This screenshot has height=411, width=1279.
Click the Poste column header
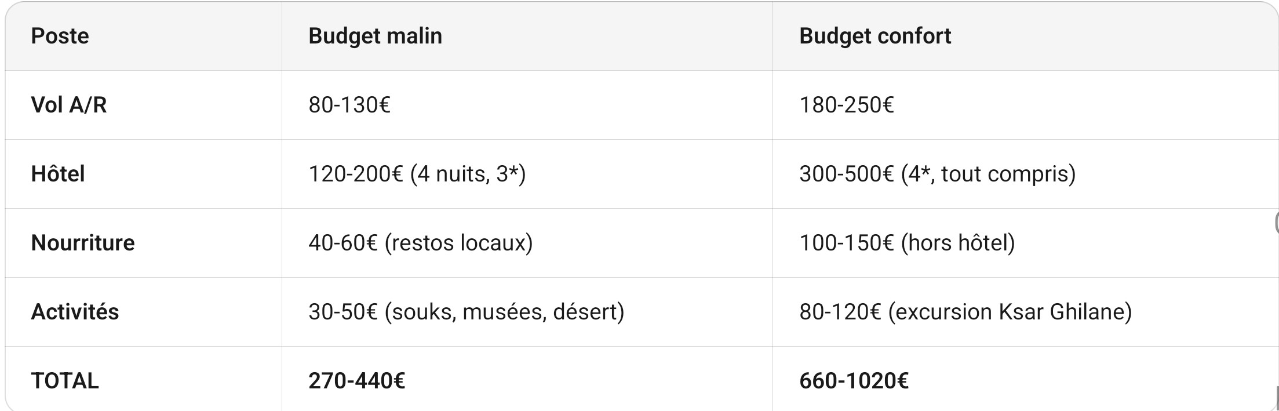point(60,36)
